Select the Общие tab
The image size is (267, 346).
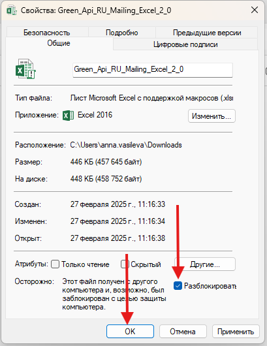[x=59, y=43]
